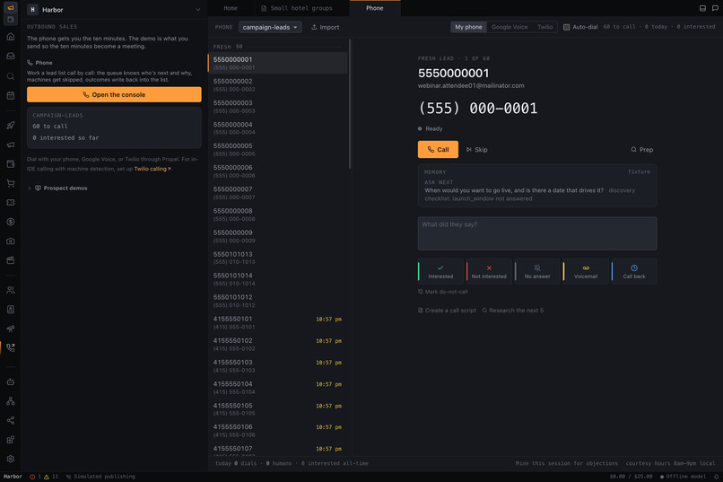Select Google Voice dialing mode
The image size is (723, 482).
(510, 27)
